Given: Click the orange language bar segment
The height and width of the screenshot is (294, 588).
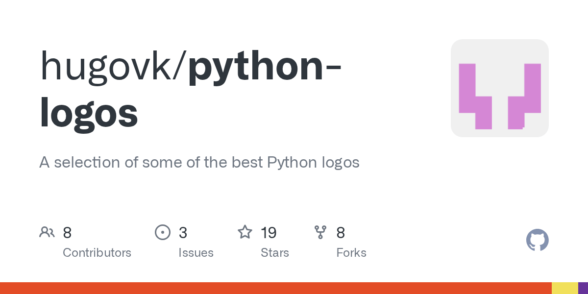Looking at the screenshot, I should [x=276, y=288].
